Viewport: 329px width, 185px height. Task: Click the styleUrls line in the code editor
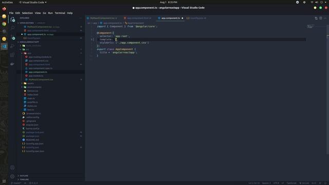[124, 43]
